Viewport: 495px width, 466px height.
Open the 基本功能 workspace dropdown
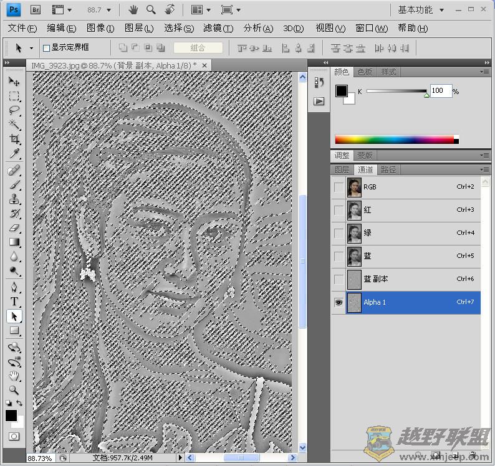[x=421, y=10]
